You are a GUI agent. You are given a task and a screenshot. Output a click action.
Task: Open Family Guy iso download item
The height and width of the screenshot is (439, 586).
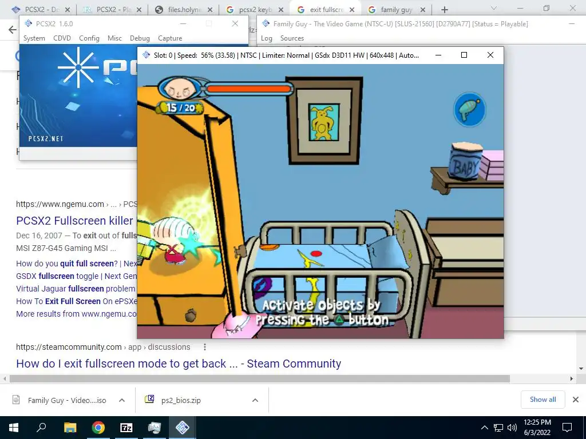60,400
